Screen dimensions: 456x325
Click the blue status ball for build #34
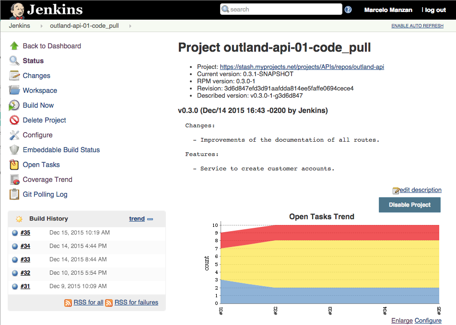click(x=15, y=246)
